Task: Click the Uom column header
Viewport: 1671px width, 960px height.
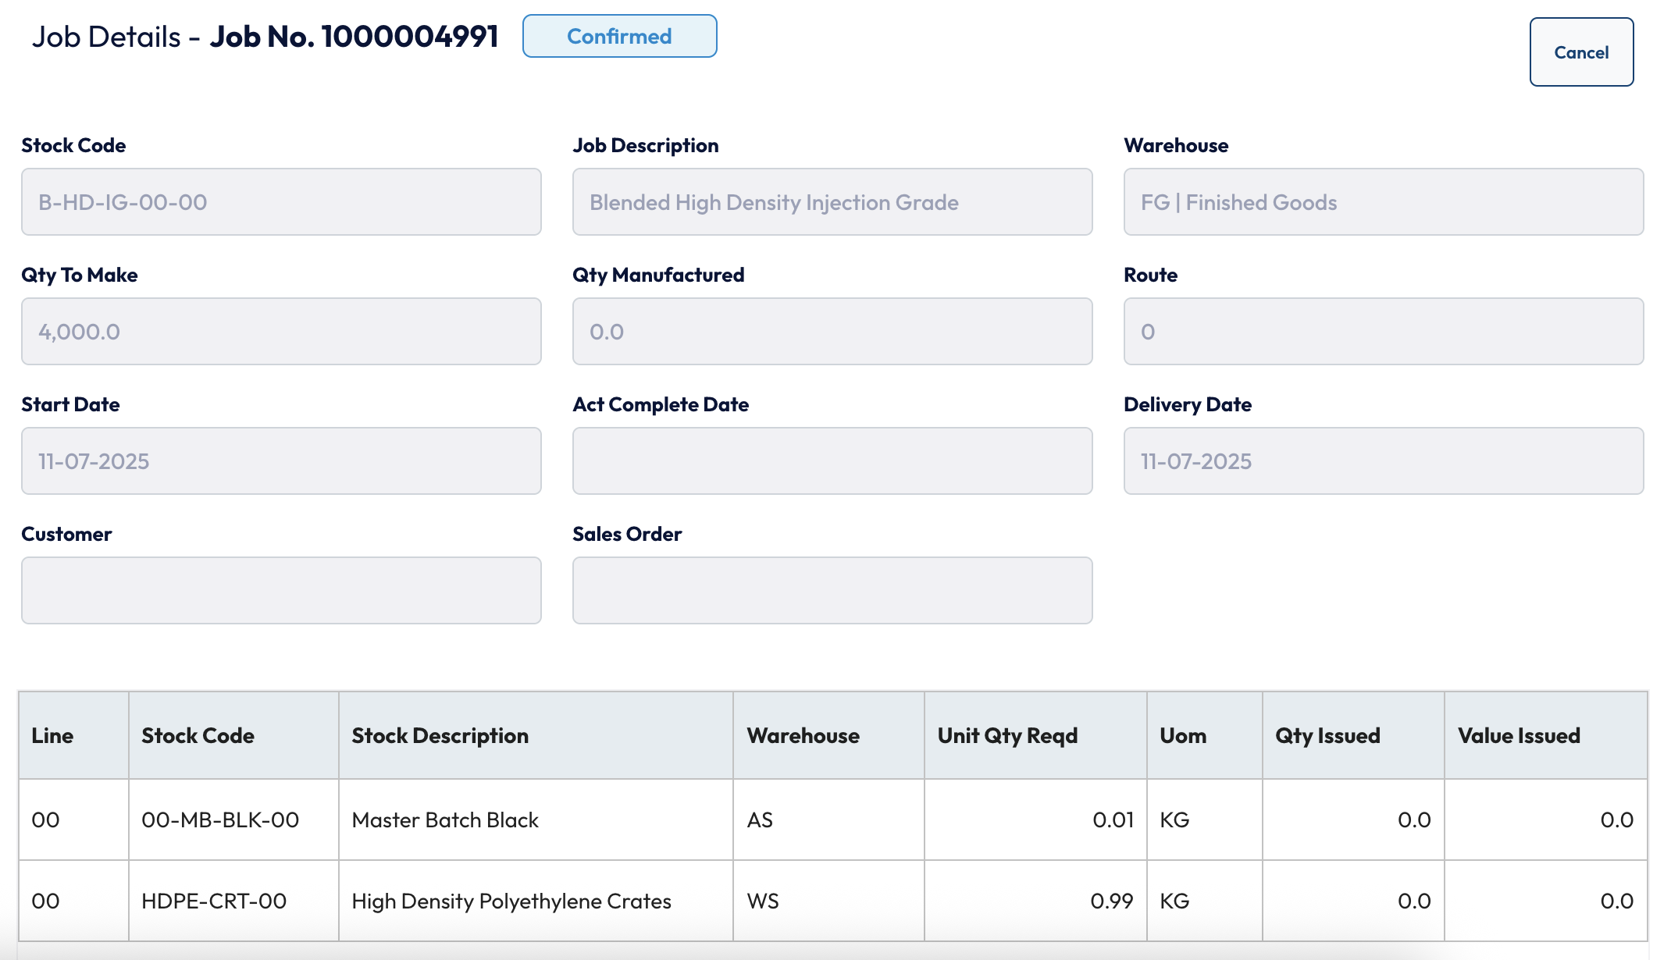Action: (1204, 735)
